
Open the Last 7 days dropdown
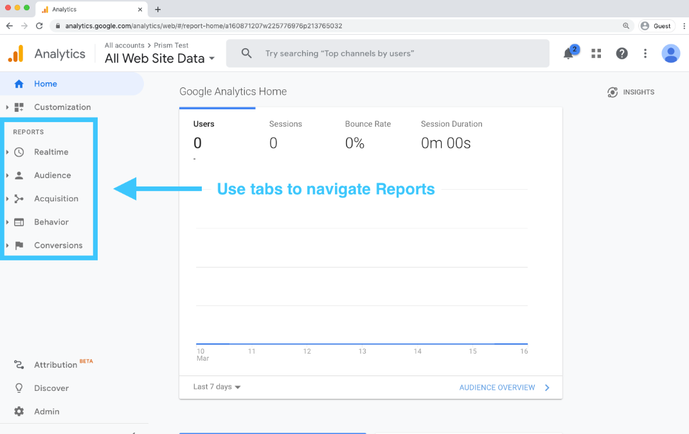click(217, 387)
